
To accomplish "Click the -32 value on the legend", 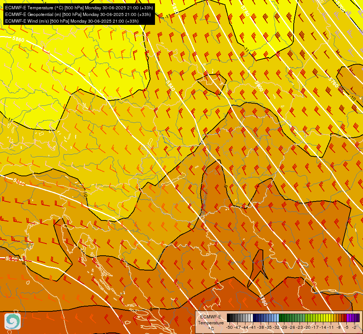I will tap(276, 327).
